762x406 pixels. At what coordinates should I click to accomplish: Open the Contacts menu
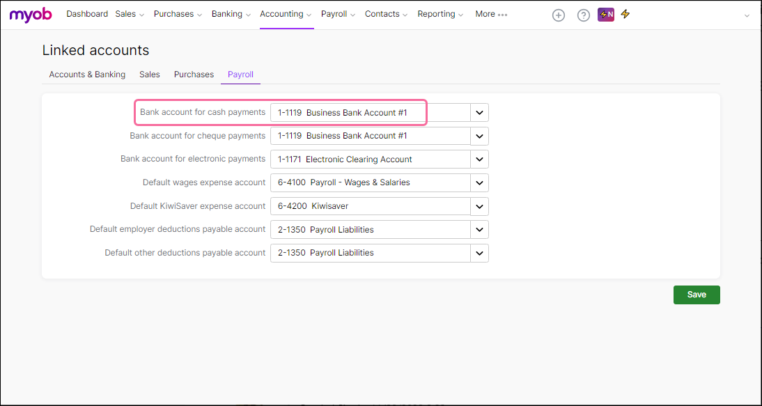(387, 14)
